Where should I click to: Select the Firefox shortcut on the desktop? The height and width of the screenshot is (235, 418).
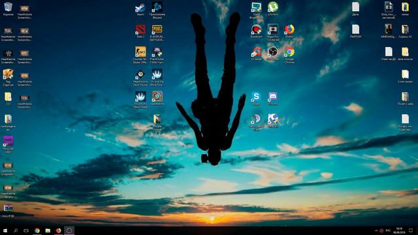point(289,31)
